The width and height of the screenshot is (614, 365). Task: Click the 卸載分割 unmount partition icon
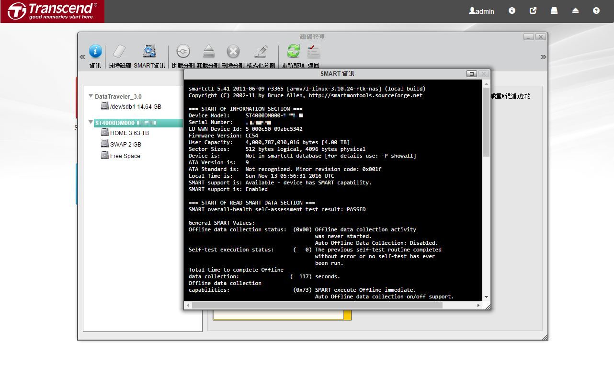208,51
